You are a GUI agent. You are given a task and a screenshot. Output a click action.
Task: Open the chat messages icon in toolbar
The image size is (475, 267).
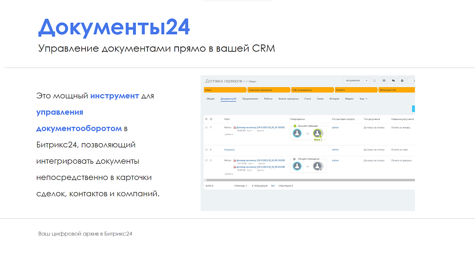click(x=394, y=80)
